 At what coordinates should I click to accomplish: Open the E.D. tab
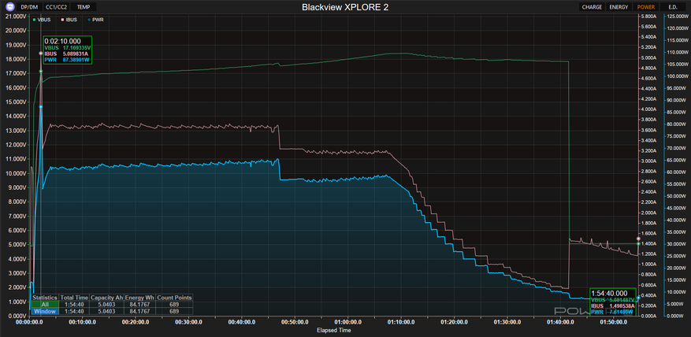(x=673, y=6)
